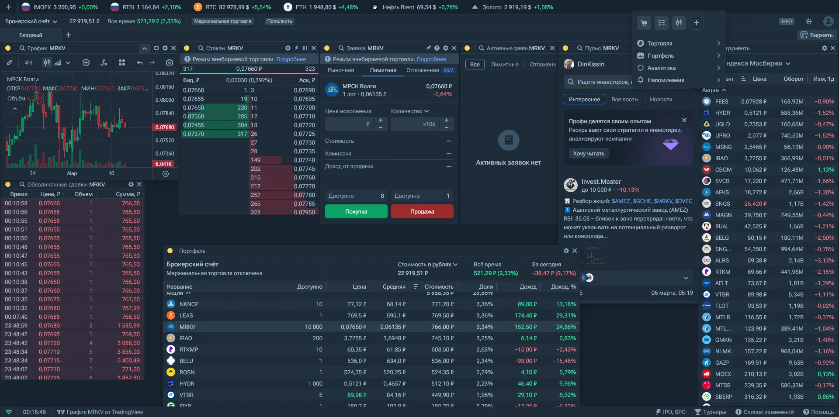Click the green Покупка button
The height and width of the screenshot is (417, 839).
tap(356, 211)
